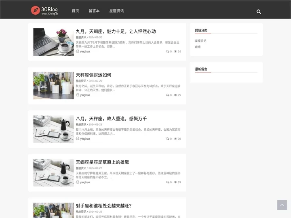Click the date 2024-09-30
The height and width of the screenshot is (218, 291).
(x=95, y=37)
